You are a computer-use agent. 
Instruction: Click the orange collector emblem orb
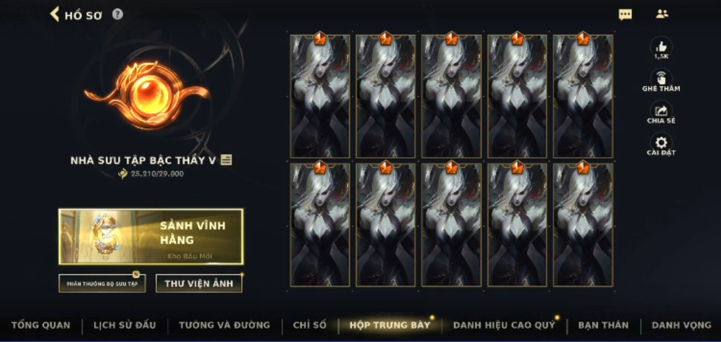[147, 95]
